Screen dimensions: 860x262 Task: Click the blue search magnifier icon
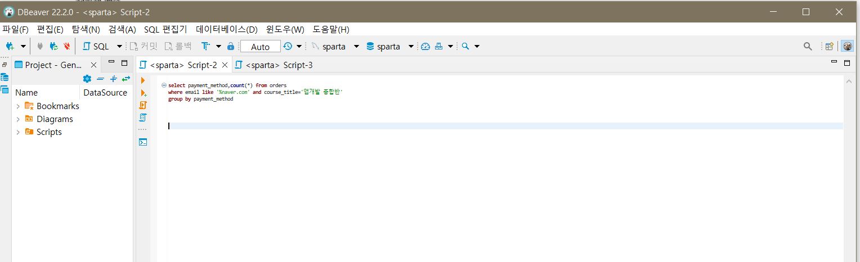465,47
